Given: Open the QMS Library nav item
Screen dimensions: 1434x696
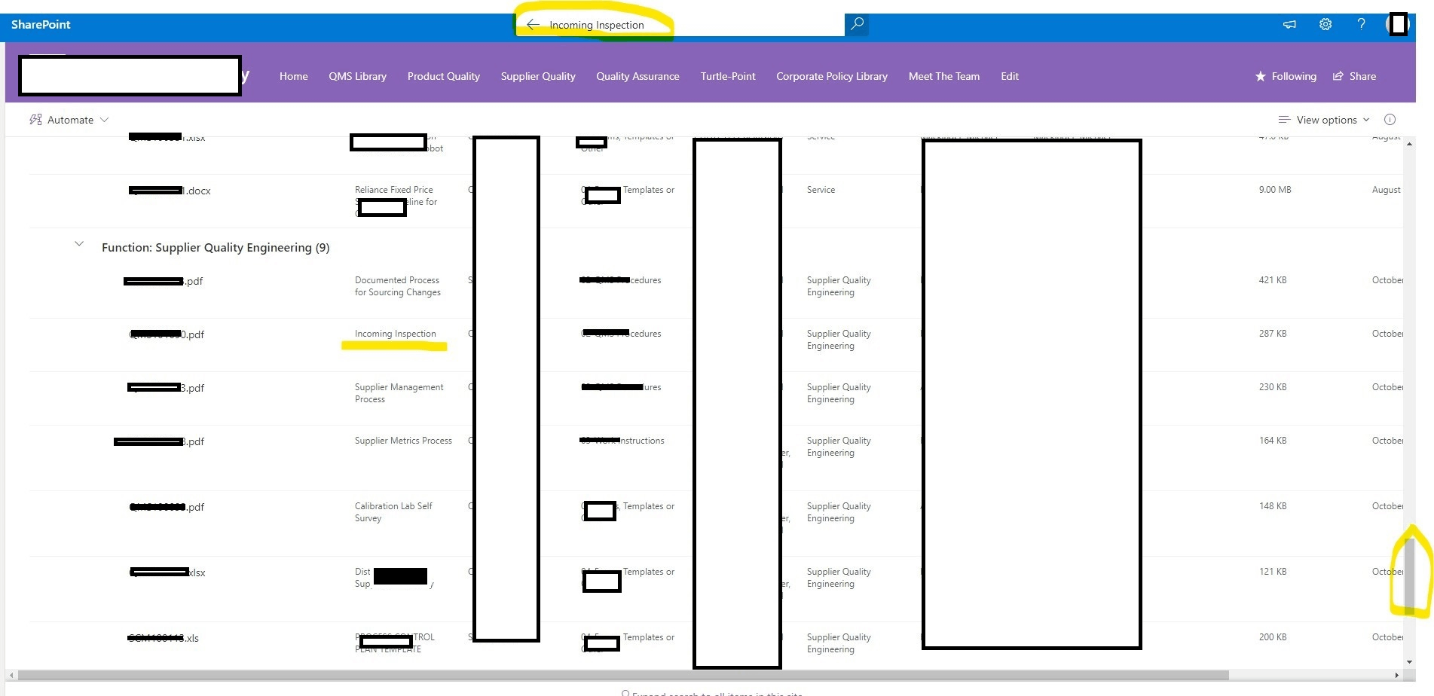Looking at the screenshot, I should 357,76.
